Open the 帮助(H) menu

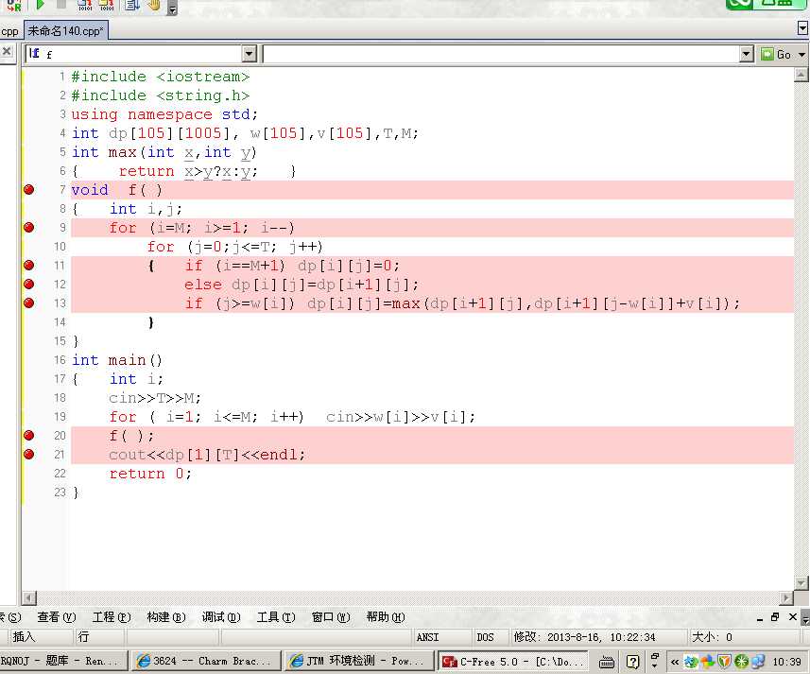tap(386, 617)
